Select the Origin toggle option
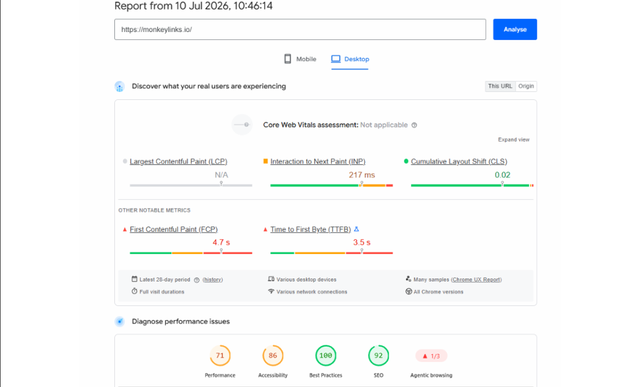Image resolution: width=629 pixels, height=387 pixels. click(x=526, y=86)
